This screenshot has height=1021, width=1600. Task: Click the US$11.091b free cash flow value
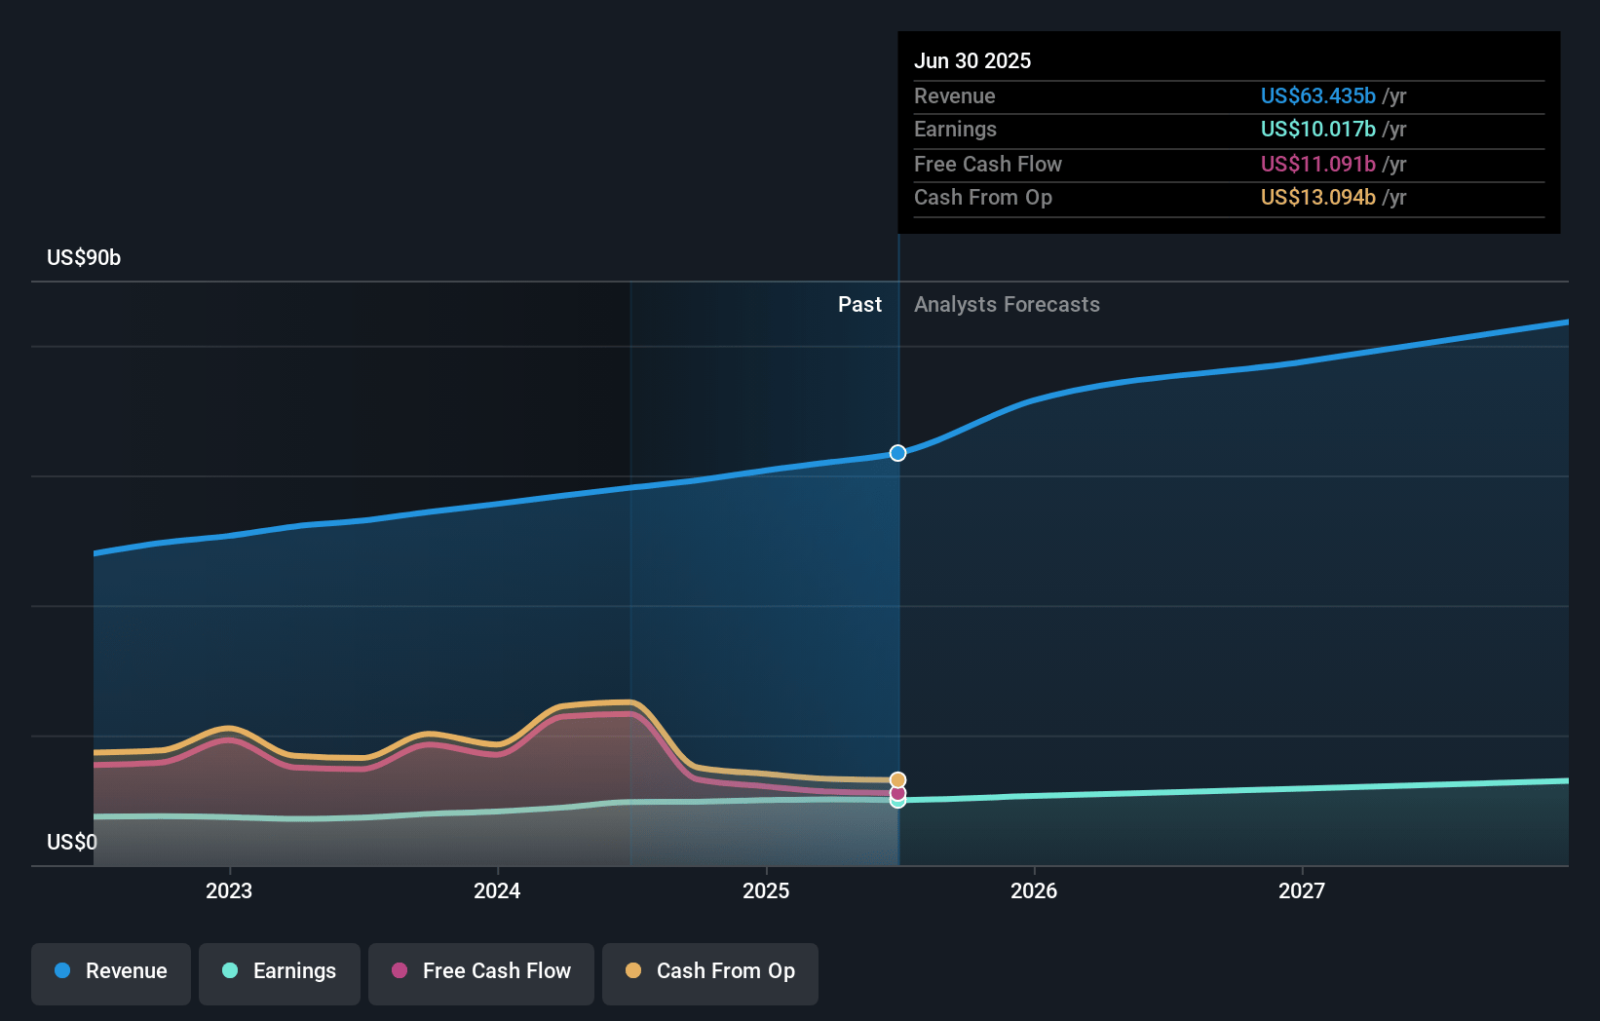1318,164
